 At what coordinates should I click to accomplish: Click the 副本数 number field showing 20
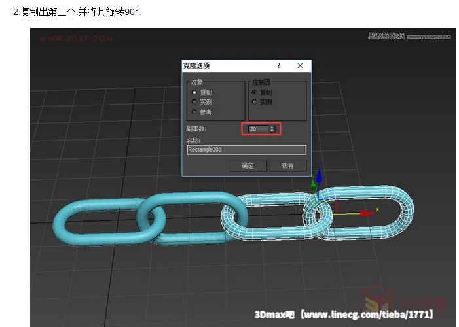pyautogui.click(x=257, y=129)
